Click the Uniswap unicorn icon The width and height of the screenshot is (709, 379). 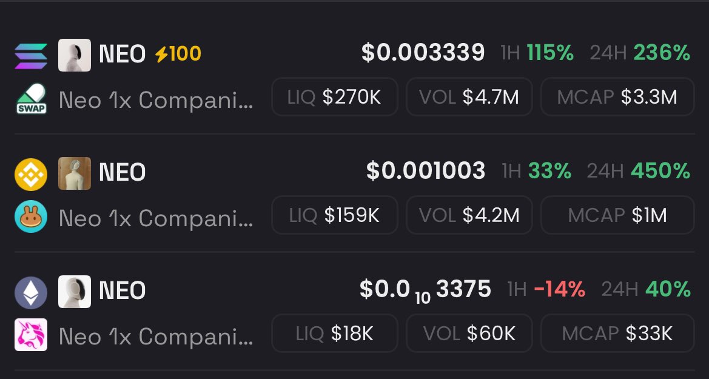pyautogui.click(x=30, y=335)
